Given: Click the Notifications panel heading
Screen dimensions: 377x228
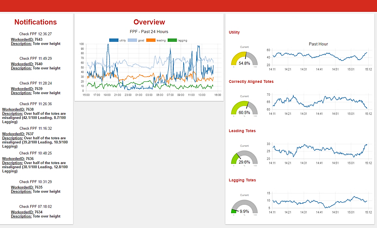Looking at the screenshot, I should point(36,22).
